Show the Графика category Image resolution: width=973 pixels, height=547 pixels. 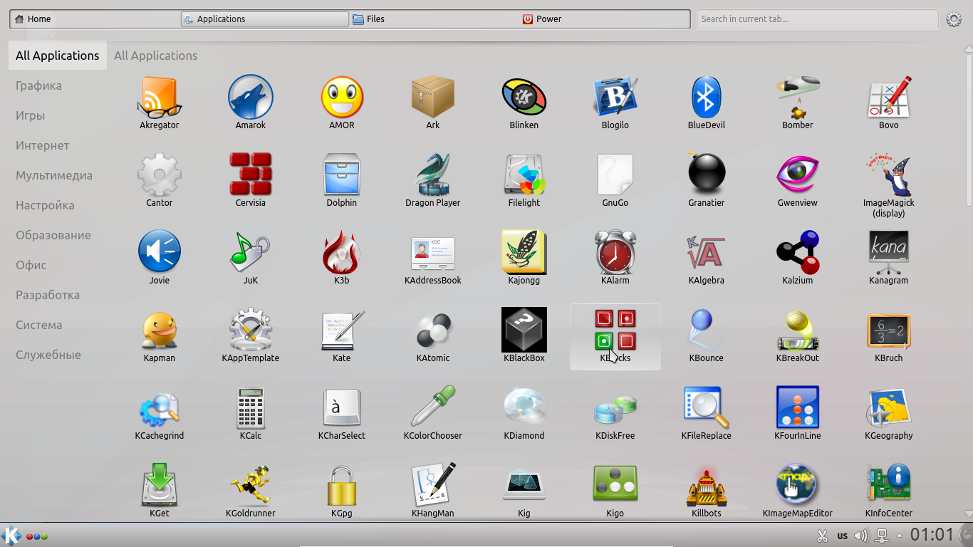pos(38,85)
